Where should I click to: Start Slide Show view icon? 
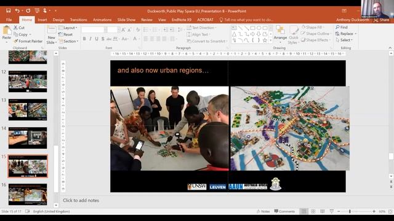point(332,211)
